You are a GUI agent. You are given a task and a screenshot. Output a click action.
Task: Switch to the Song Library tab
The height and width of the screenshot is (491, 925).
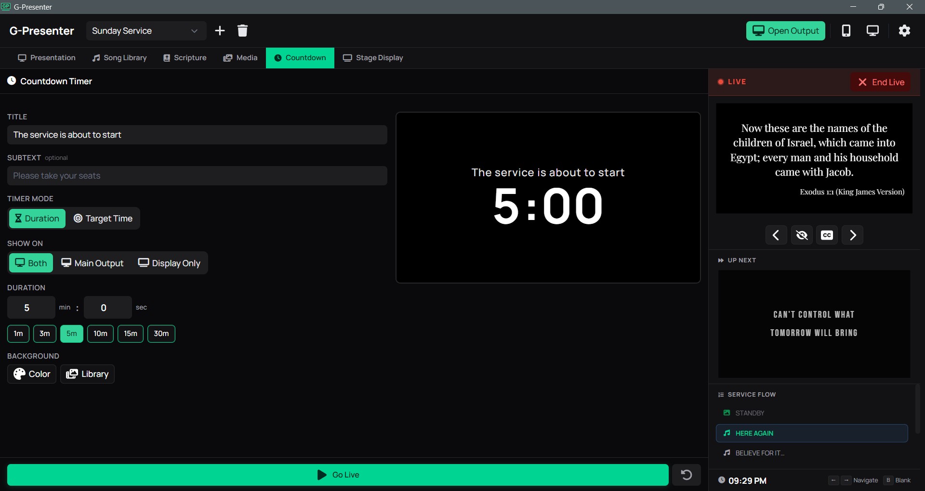click(x=119, y=57)
